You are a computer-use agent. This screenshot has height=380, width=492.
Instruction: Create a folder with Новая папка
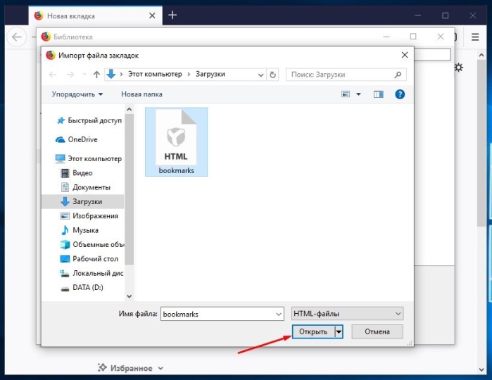click(141, 94)
